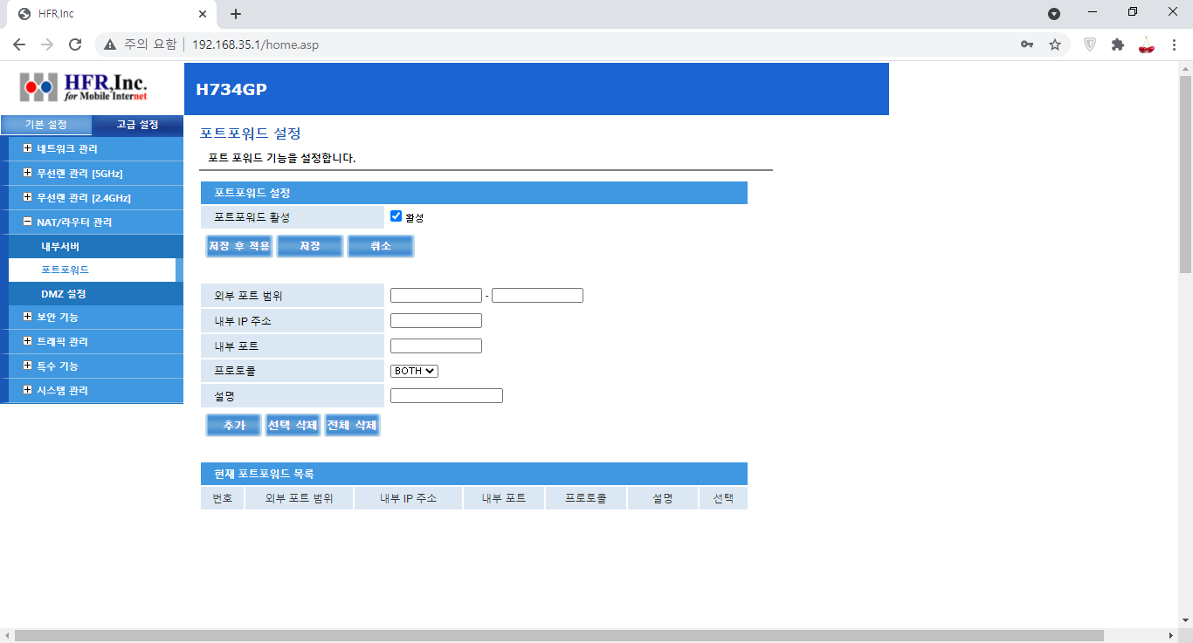Click the 외부 포트 범위 input field
The width and height of the screenshot is (1193, 643).
coord(436,295)
